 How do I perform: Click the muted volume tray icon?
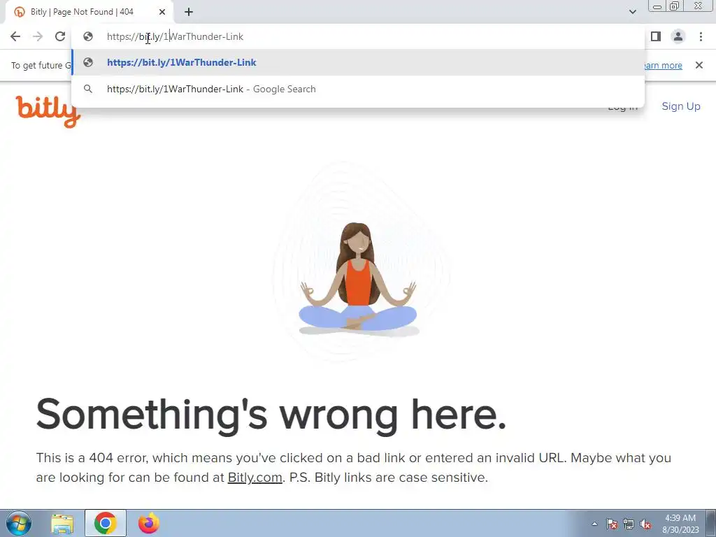pos(645,524)
